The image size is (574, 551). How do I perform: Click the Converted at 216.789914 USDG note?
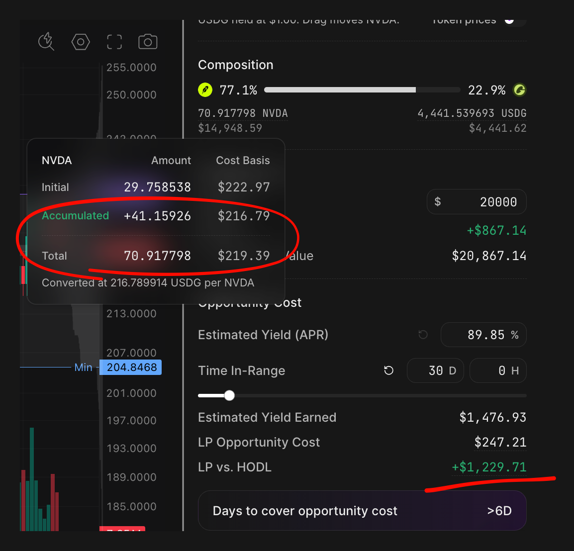[x=148, y=282]
